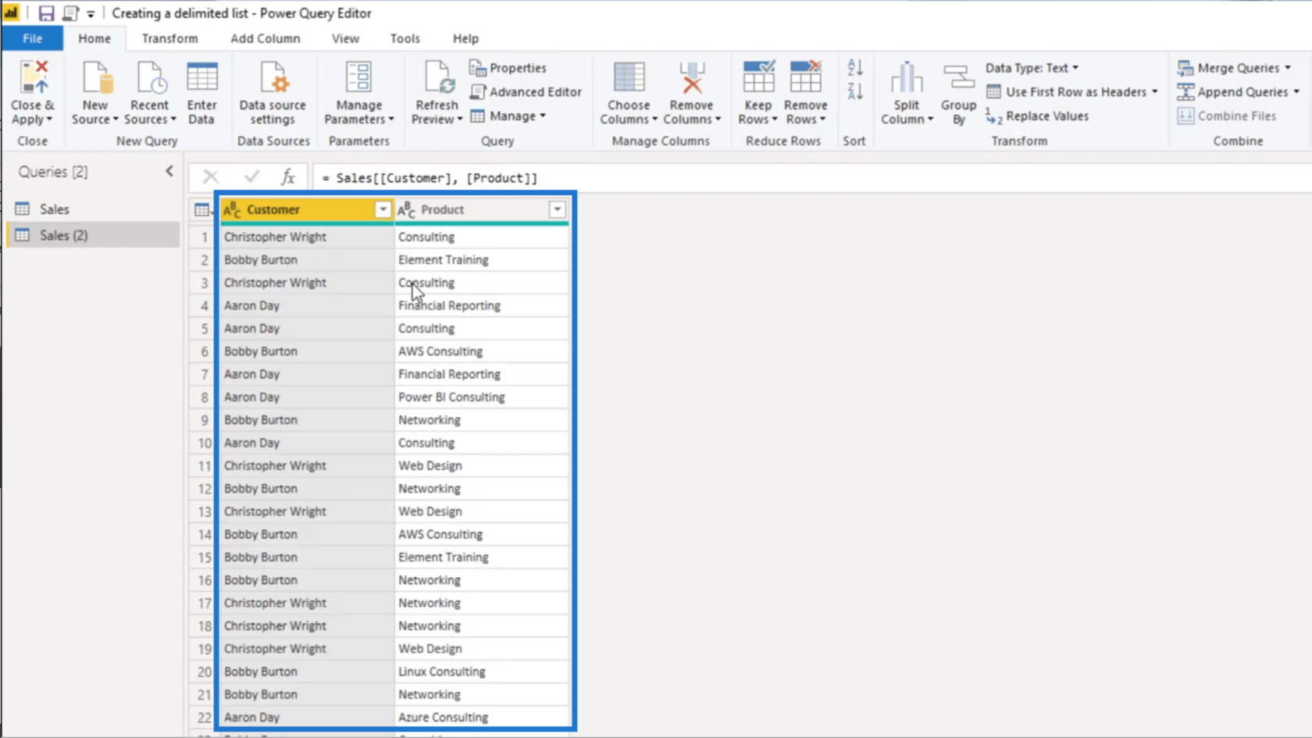The image size is (1312, 738).
Task: Click Append Queries icon
Action: tap(1185, 92)
